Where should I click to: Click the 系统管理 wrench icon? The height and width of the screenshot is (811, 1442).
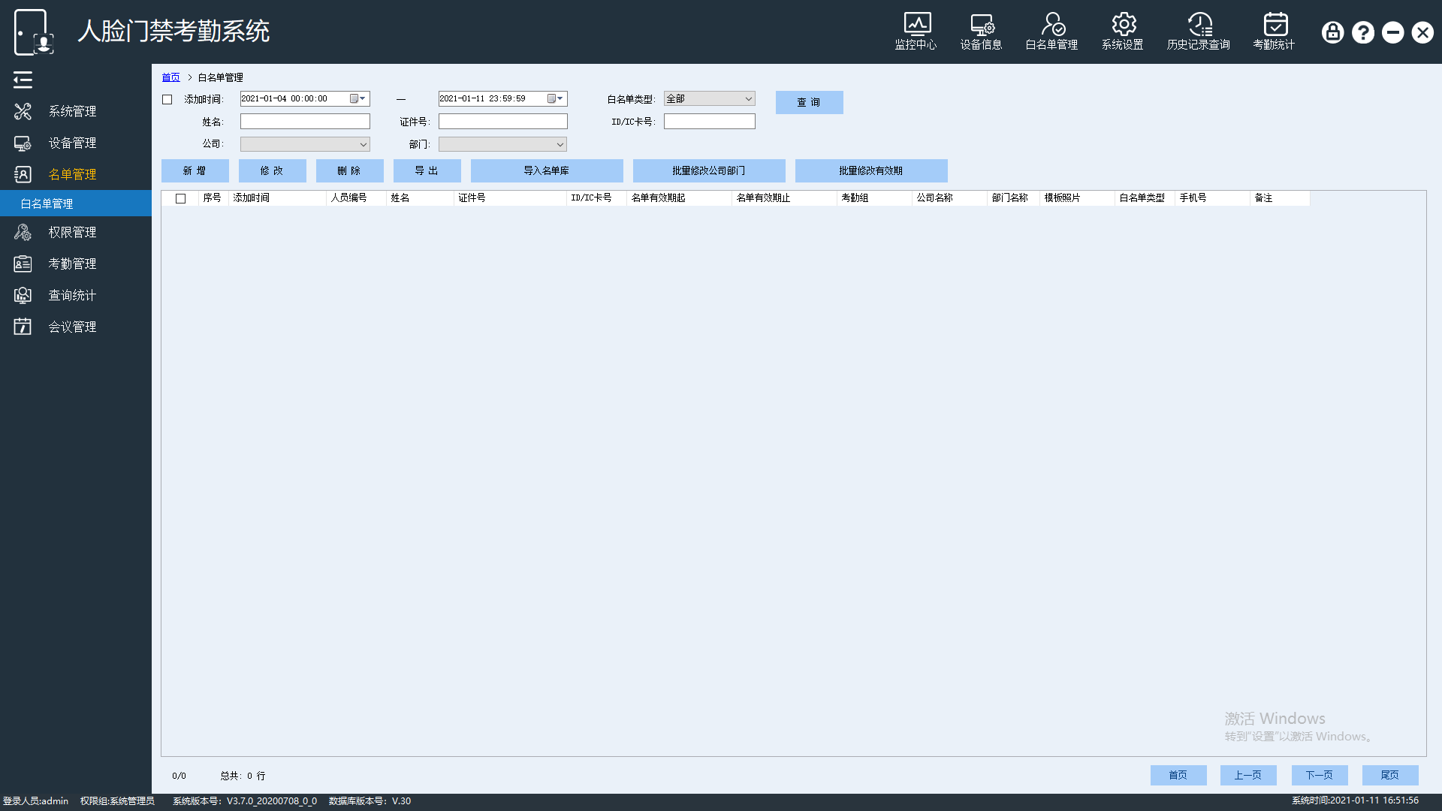point(23,111)
